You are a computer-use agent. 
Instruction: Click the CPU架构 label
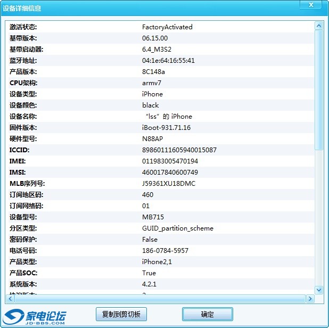click(x=23, y=83)
